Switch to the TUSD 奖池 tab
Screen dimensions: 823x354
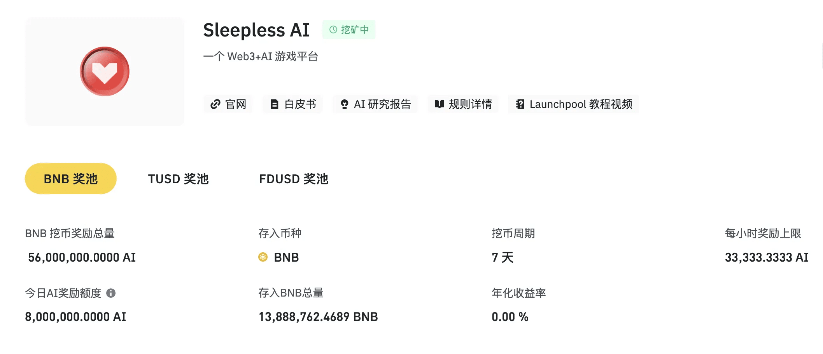tap(179, 179)
